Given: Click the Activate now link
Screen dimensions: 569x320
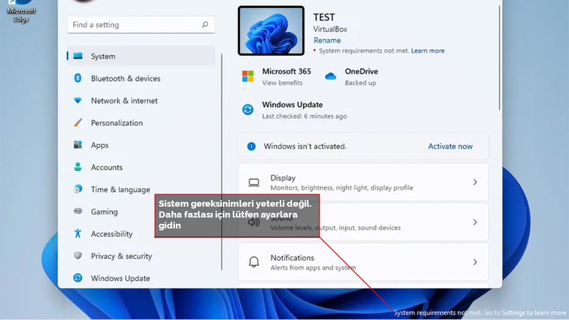Looking at the screenshot, I should 450,146.
